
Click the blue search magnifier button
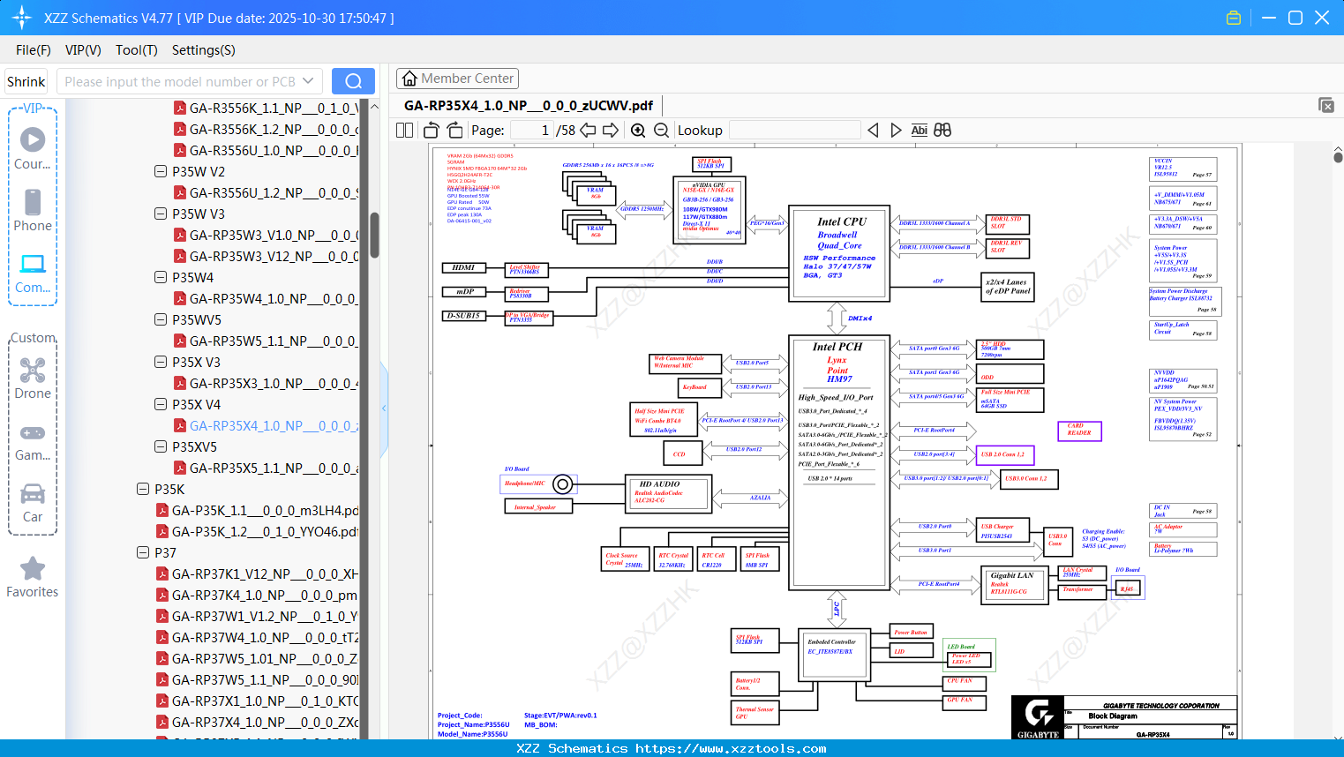click(x=353, y=81)
